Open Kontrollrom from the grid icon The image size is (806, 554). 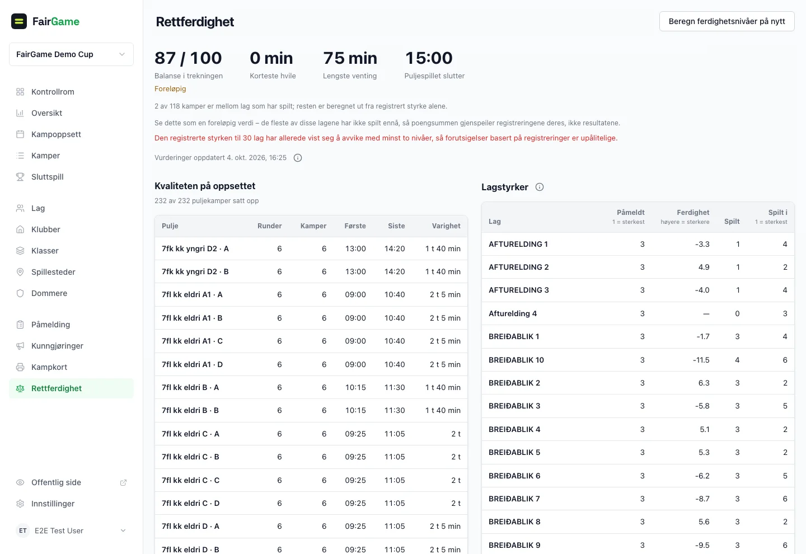click(x=20, y=92)
